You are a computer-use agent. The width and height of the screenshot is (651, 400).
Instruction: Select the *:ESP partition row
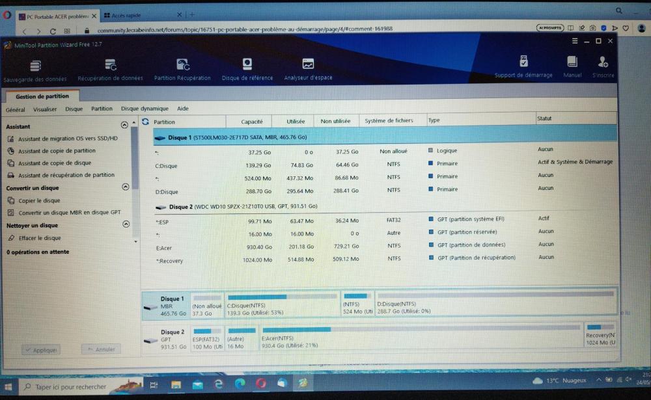coord(385,220)
